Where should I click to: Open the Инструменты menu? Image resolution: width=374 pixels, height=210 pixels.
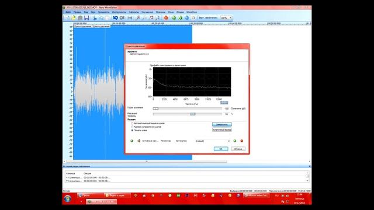pyautogui.click(x=119, y=12)
